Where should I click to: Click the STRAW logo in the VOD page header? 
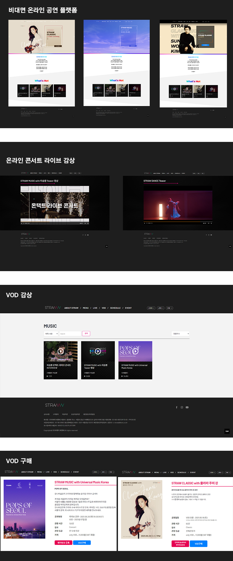(x=53, y=308)
